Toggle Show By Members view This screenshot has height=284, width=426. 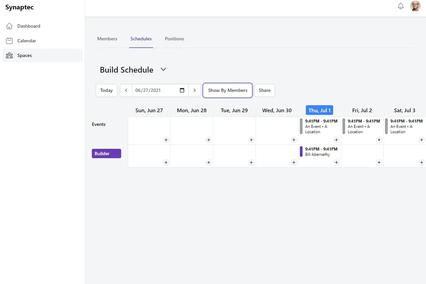point(228,90)
